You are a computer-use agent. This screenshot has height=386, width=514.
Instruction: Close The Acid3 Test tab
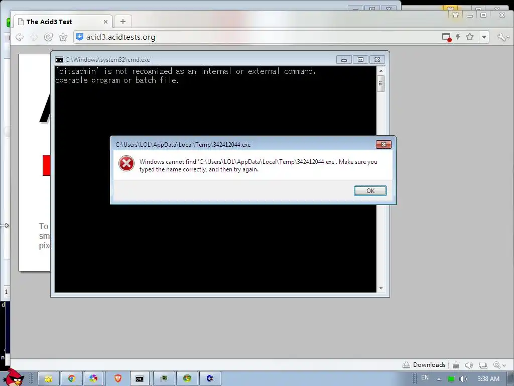[x=105, y=22]
